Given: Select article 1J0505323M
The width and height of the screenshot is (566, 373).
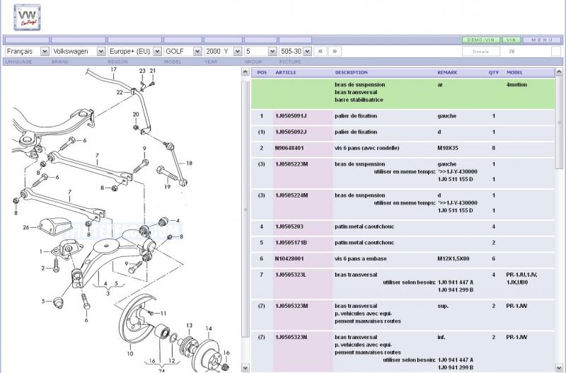Looking at the screenshot, I should pyautogui.click(x=291, y=306).
